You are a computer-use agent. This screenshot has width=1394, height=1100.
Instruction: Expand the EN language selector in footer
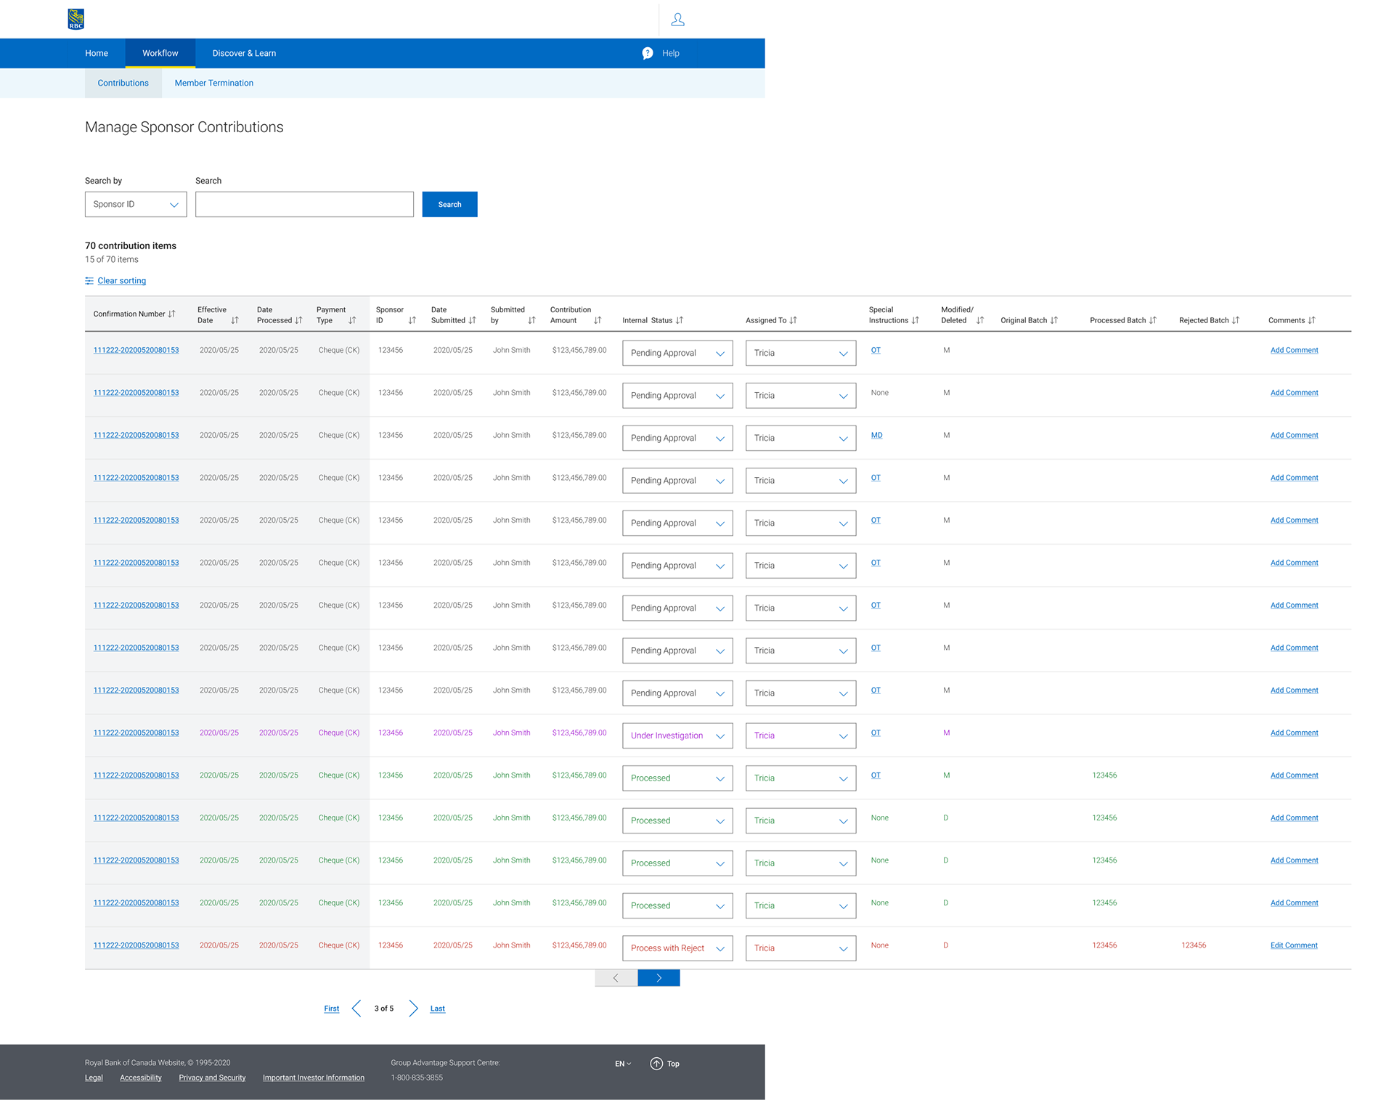tap(623, 1064)
